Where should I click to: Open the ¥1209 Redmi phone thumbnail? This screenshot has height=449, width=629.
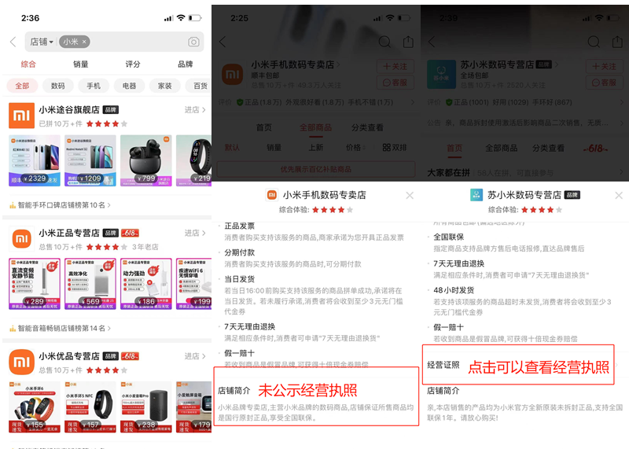90,160
